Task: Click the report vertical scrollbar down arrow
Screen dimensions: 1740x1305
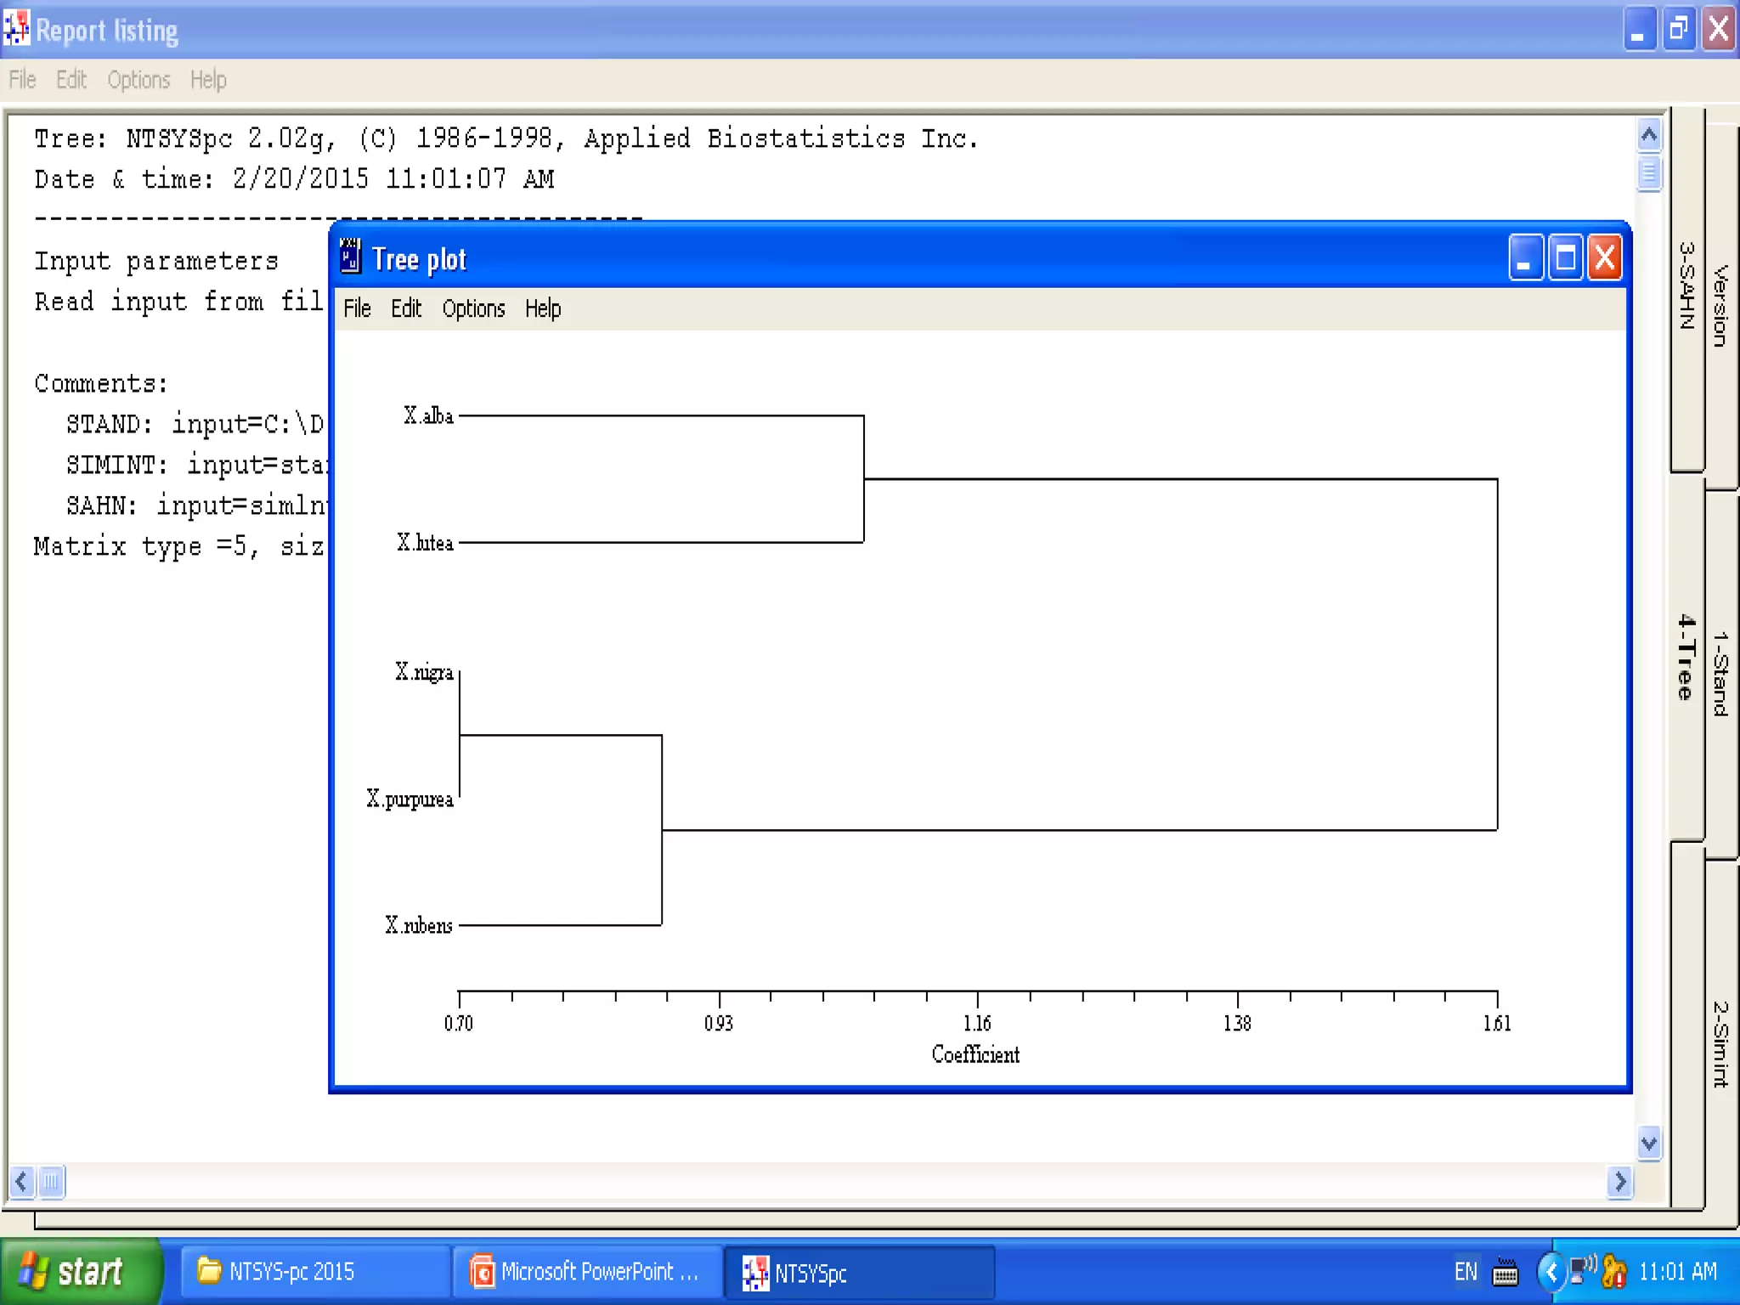Action: [x=1649, y=1144]
